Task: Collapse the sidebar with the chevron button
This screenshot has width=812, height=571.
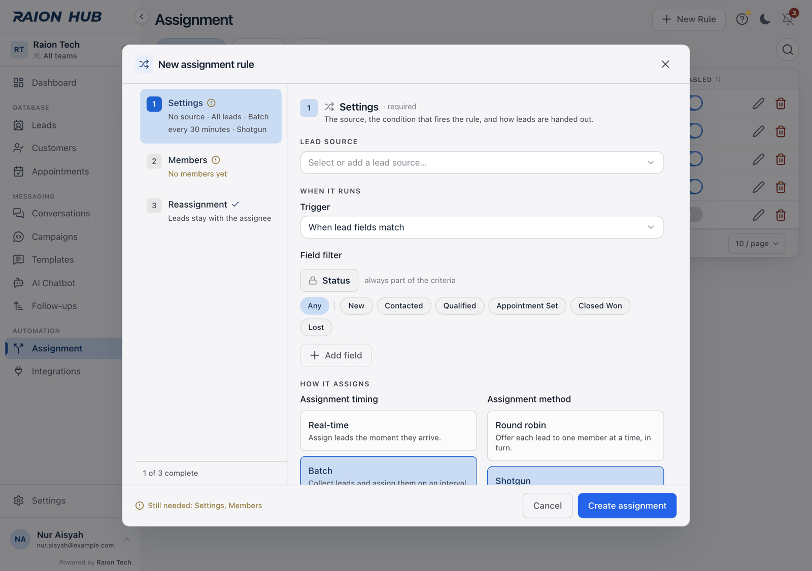Action: coord(142,17)
